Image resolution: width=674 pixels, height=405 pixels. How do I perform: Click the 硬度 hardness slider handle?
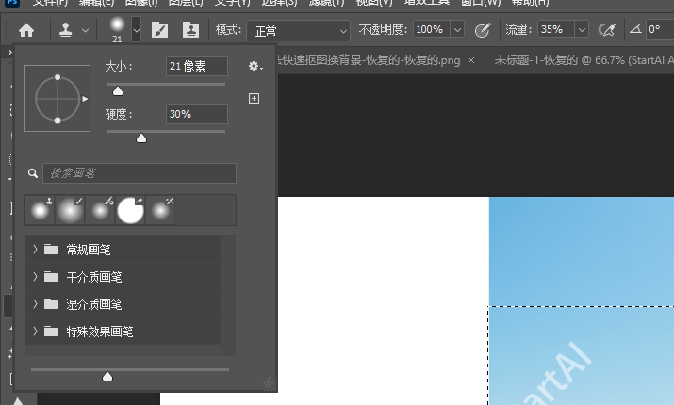point(141,138)
